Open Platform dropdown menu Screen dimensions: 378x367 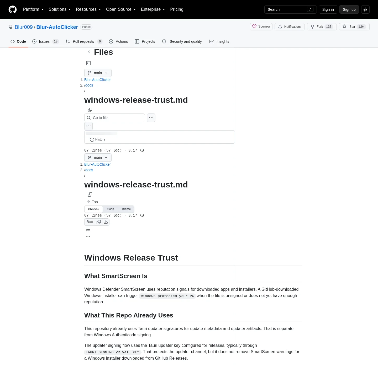(x=33, y=9)
